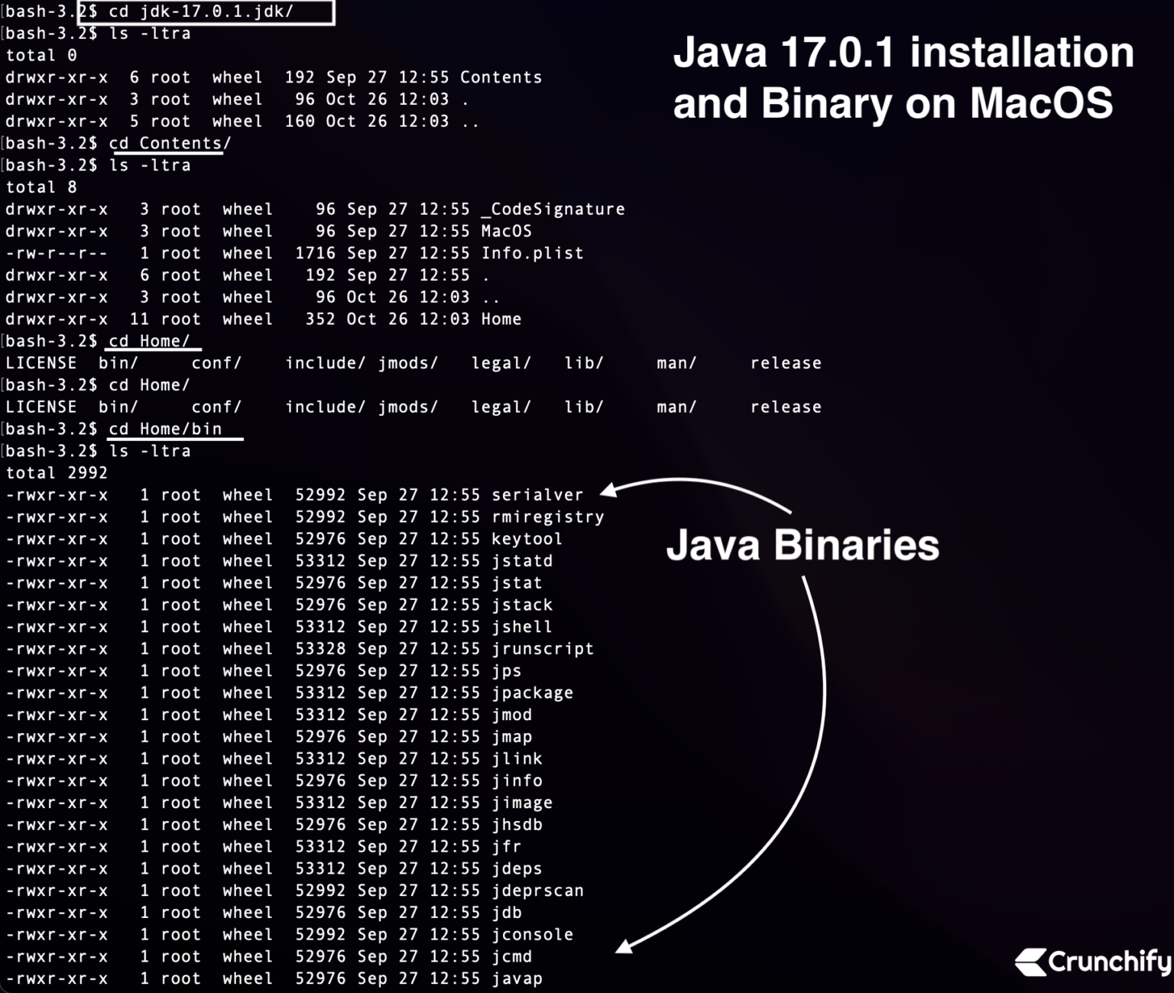This screenshot has height=993, width=1174.
Task: Click the 'Java Binaries' heading text
Action: [x=803, y=545]
